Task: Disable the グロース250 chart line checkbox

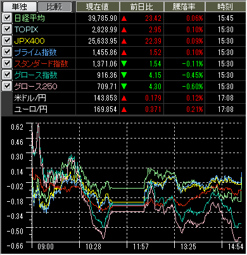Action: [x=7, y=86]
